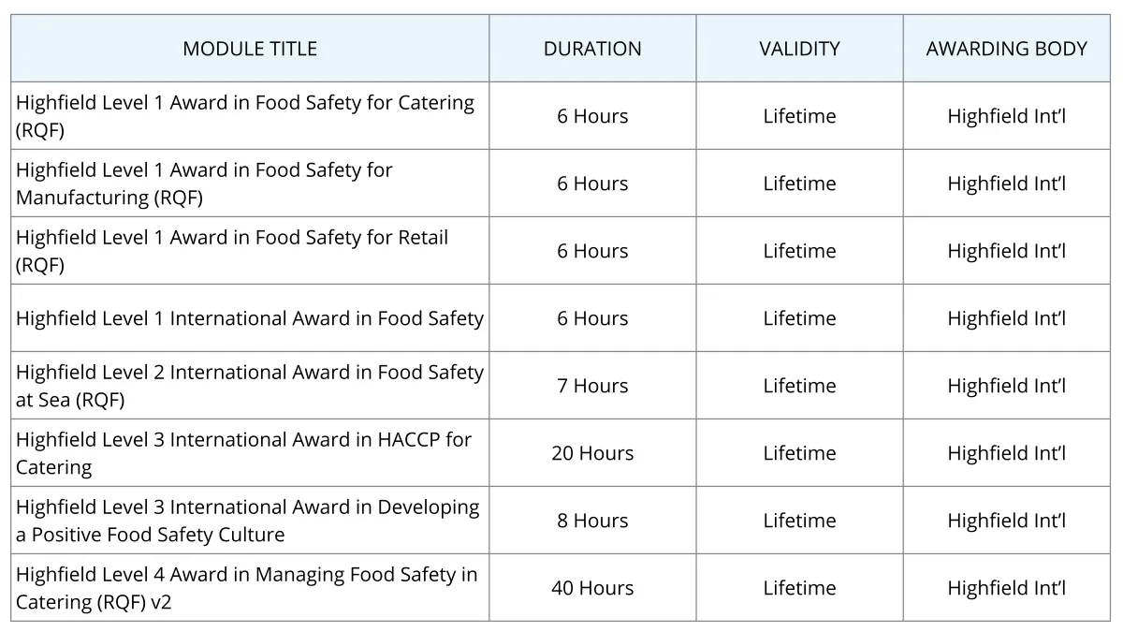Open Developing a Positive Food Safety Culture module

(x=248, y=521)
